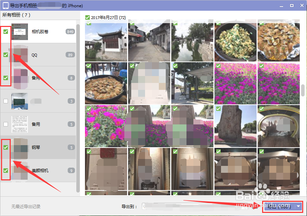Screen dimensions: 307x216
Task: Select the 钢琴 album name
Action: click(x=36, y=147)
